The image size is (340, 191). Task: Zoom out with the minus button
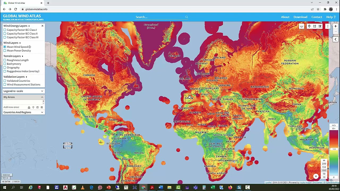[335, 32]
